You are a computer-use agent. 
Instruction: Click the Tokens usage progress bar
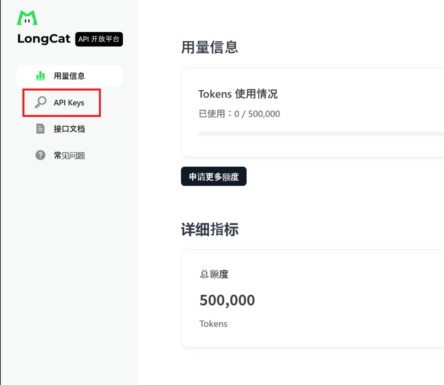pyautogui.click(x=321, y=133)
